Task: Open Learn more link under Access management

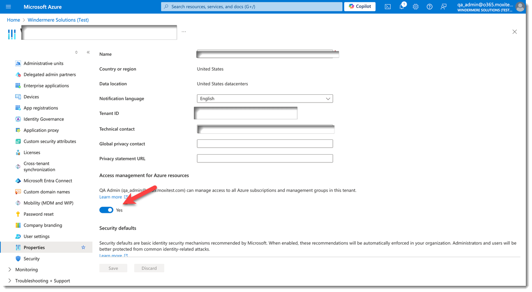Action: pos(113,197)
